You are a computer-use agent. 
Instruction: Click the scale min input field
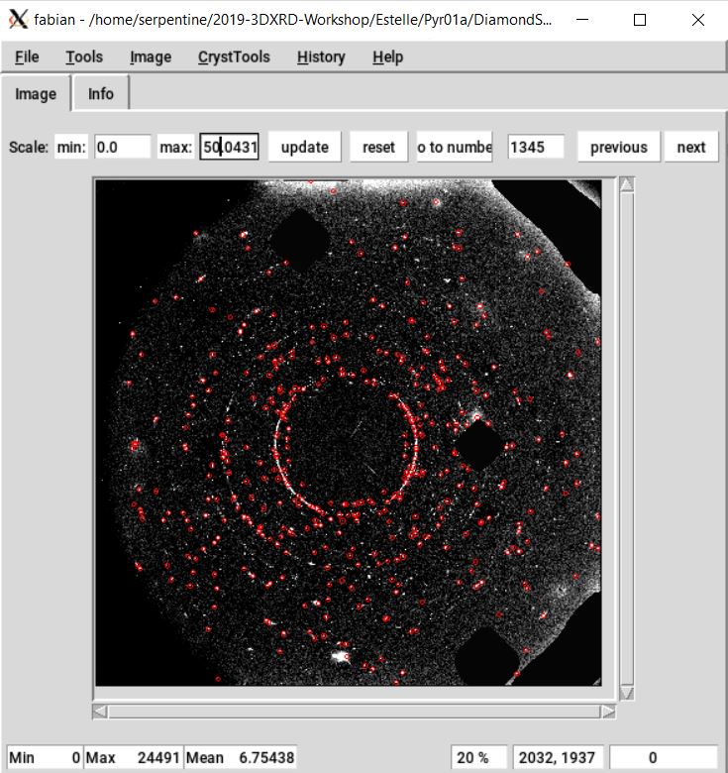coord(122,147)
